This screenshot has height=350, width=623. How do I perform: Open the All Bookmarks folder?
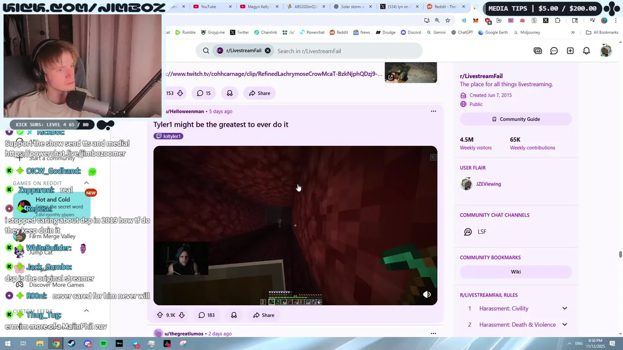(x=602, y=33)
